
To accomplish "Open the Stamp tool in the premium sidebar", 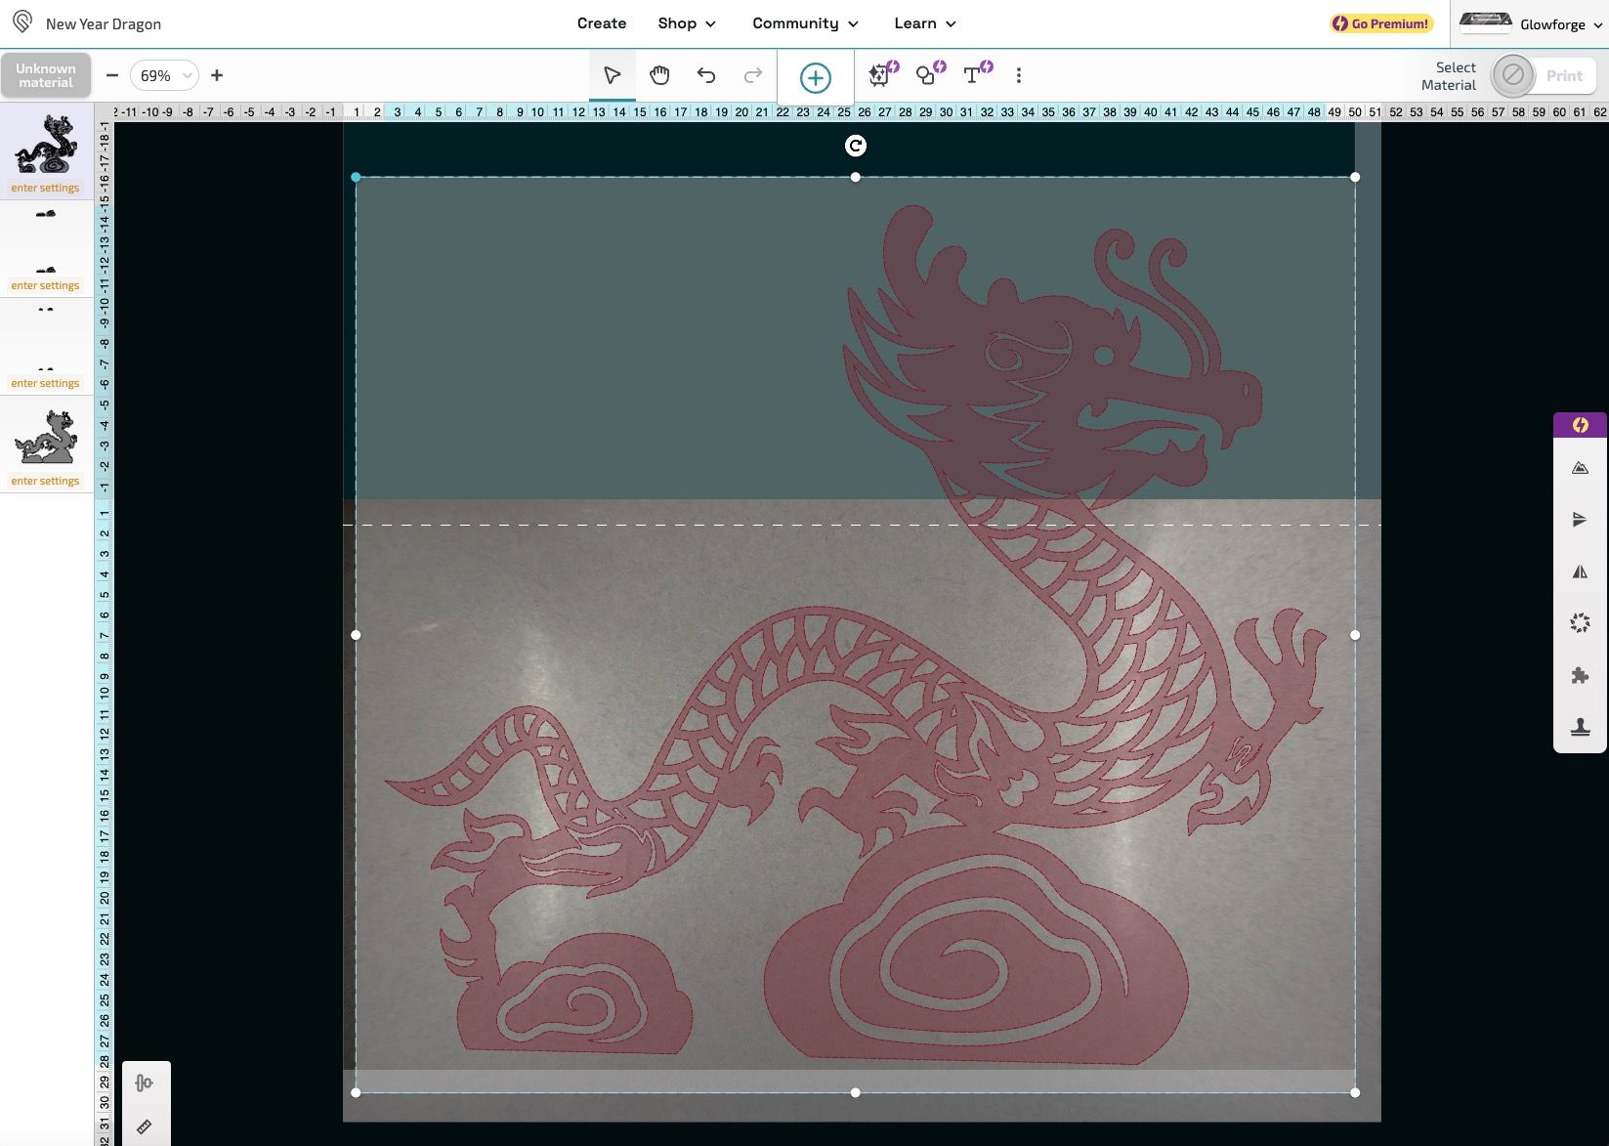I will [x=1581, y=726].
